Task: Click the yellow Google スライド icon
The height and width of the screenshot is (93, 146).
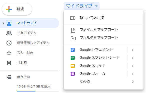Action: click(x=73, y=66)
